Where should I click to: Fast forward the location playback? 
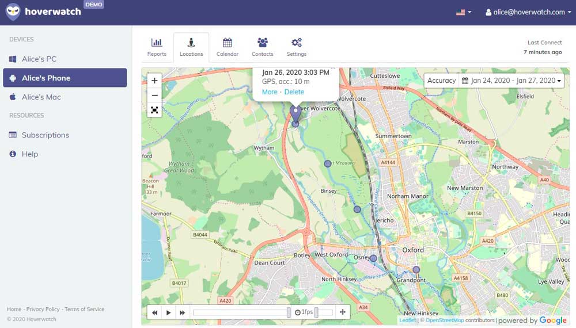(x=182, y=312)
